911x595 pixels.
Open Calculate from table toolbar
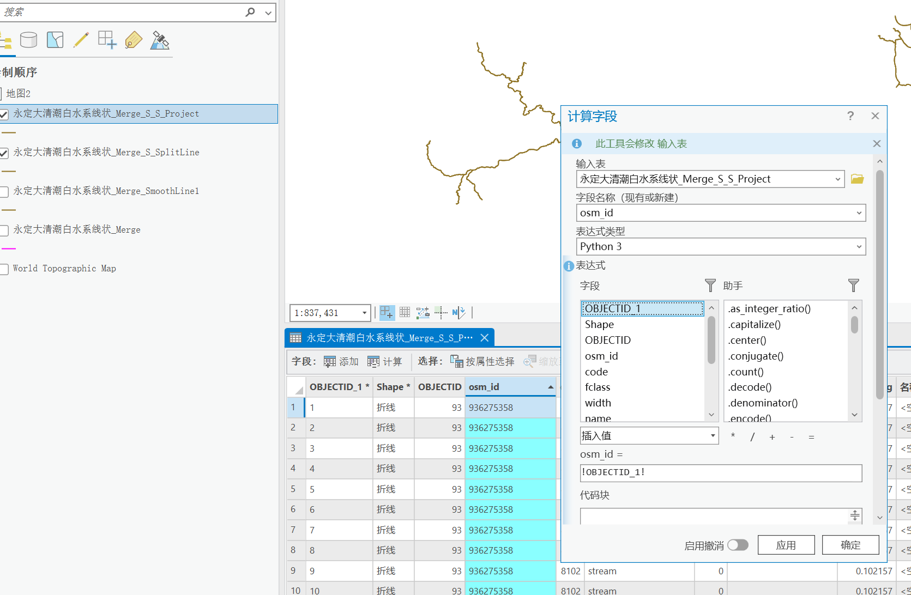click(x=385, y=361)
